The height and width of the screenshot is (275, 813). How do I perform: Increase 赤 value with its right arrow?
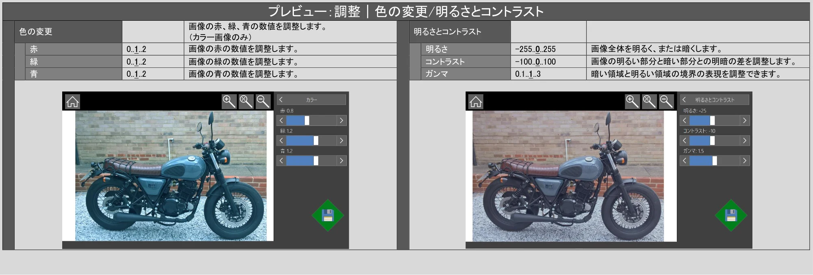point(341,121)
